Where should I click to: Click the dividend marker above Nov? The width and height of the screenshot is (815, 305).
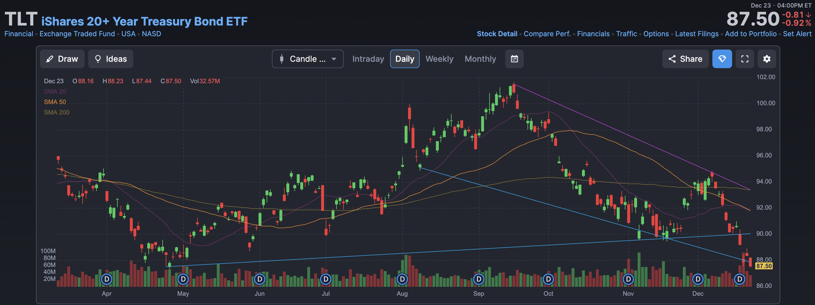(628, 279)
